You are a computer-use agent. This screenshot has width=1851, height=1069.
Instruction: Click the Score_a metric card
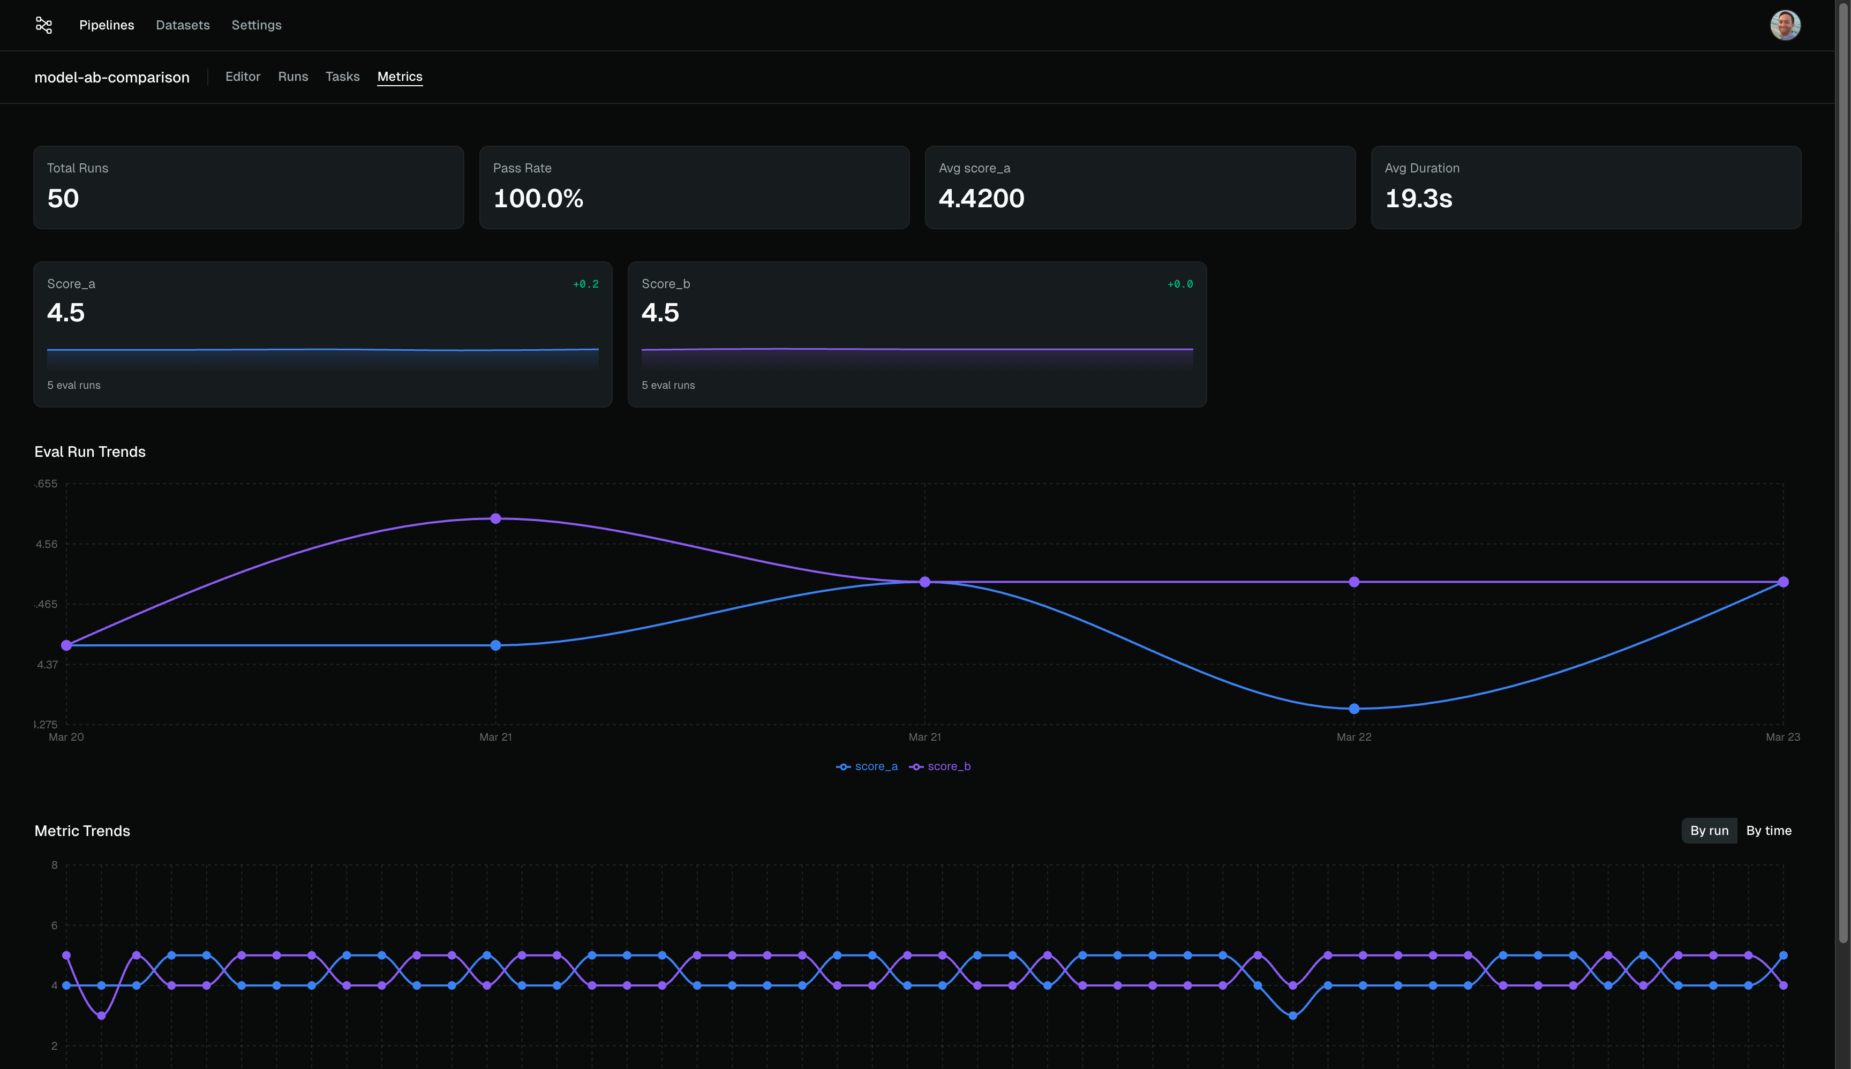click(322, 334)
